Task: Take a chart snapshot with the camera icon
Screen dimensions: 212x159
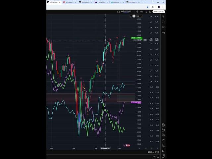Action: (150, 12)
